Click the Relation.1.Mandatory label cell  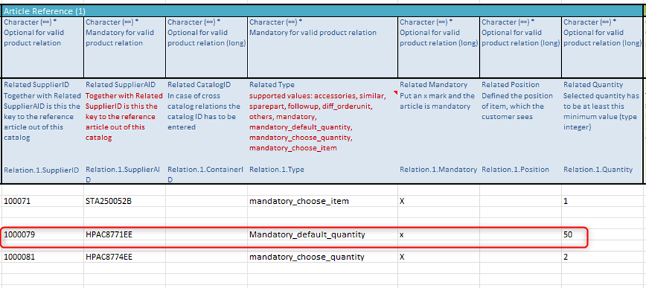tap(437, 170)
